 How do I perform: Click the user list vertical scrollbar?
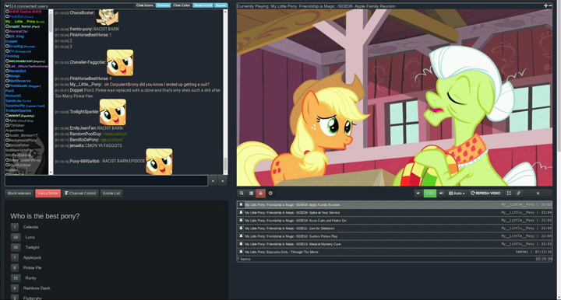[51, 92]
